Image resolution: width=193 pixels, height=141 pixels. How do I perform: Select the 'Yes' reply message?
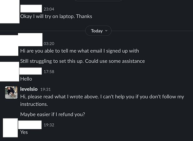coord(24,132)
